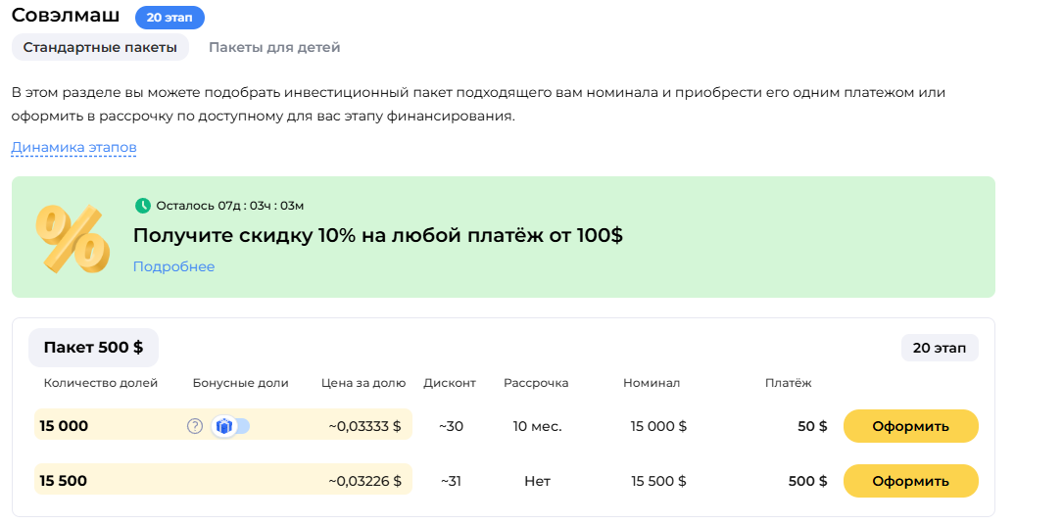Follow the Подробнее link in discount banner

coord(173,267)
